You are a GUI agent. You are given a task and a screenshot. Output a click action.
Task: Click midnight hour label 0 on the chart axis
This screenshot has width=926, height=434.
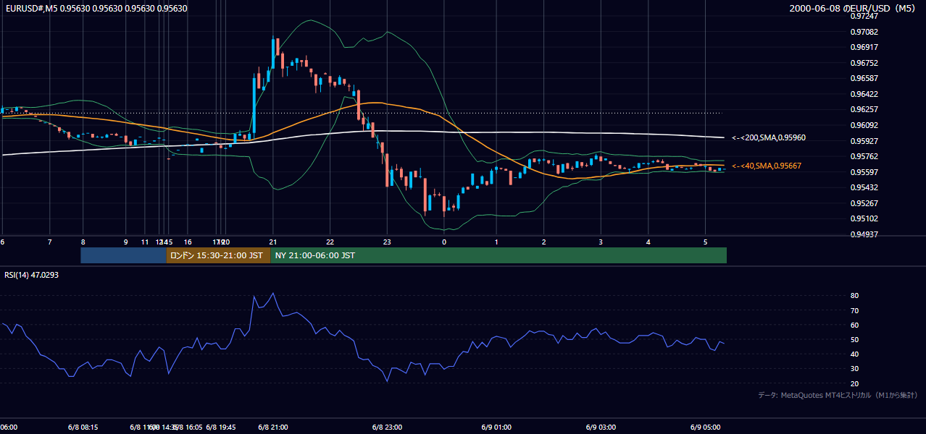point(444,242)
